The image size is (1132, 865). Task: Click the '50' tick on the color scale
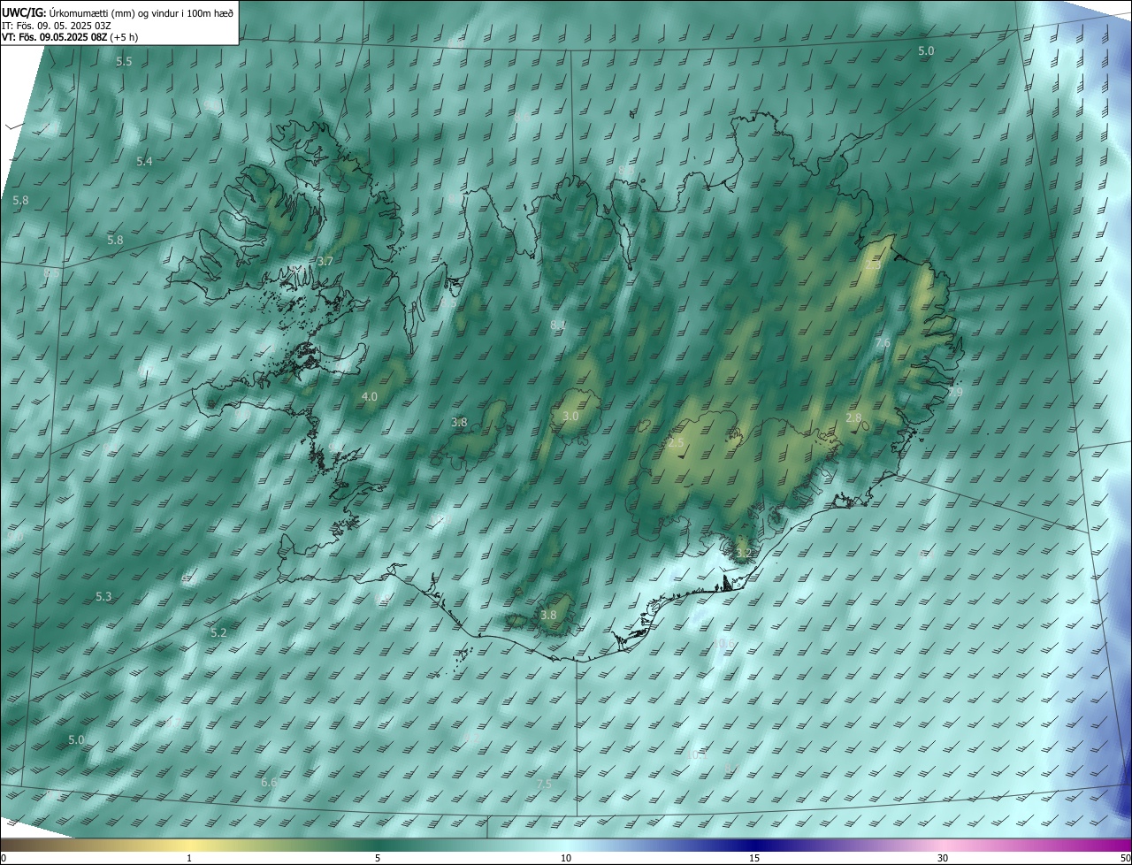click(1125, 858)
